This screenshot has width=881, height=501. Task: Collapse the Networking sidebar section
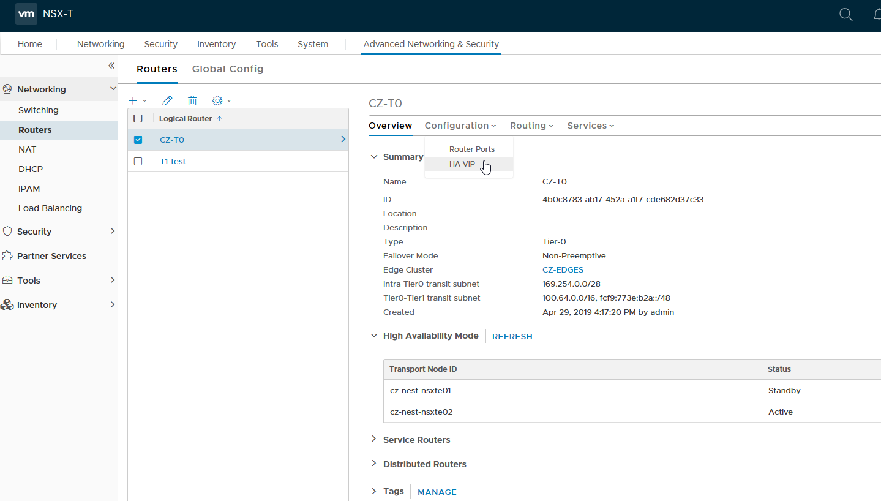[x=113, y=89]
